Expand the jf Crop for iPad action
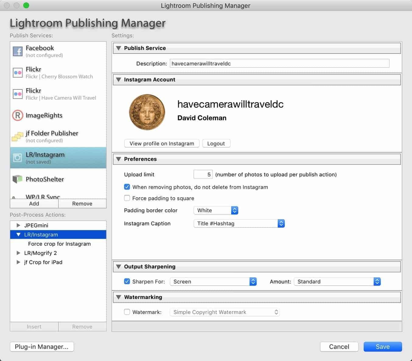This screenshot has height=361, width=412. click(x=18, y=262)
